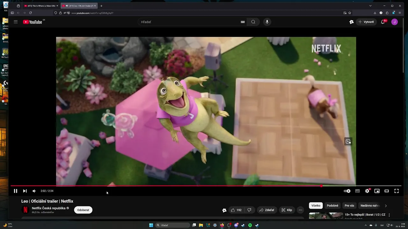This screenshot has width=408, height=229.
Task: Click the video frame overlay icon at lower right
Action: (348, 142)
